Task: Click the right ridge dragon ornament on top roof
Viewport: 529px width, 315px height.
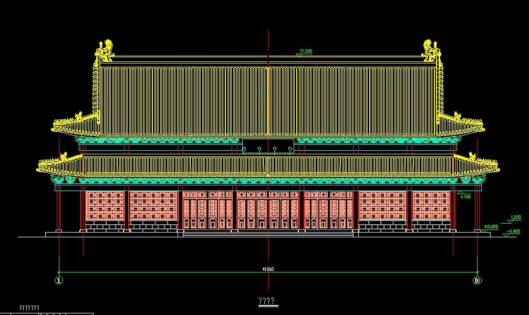Action: click(431, 50)
